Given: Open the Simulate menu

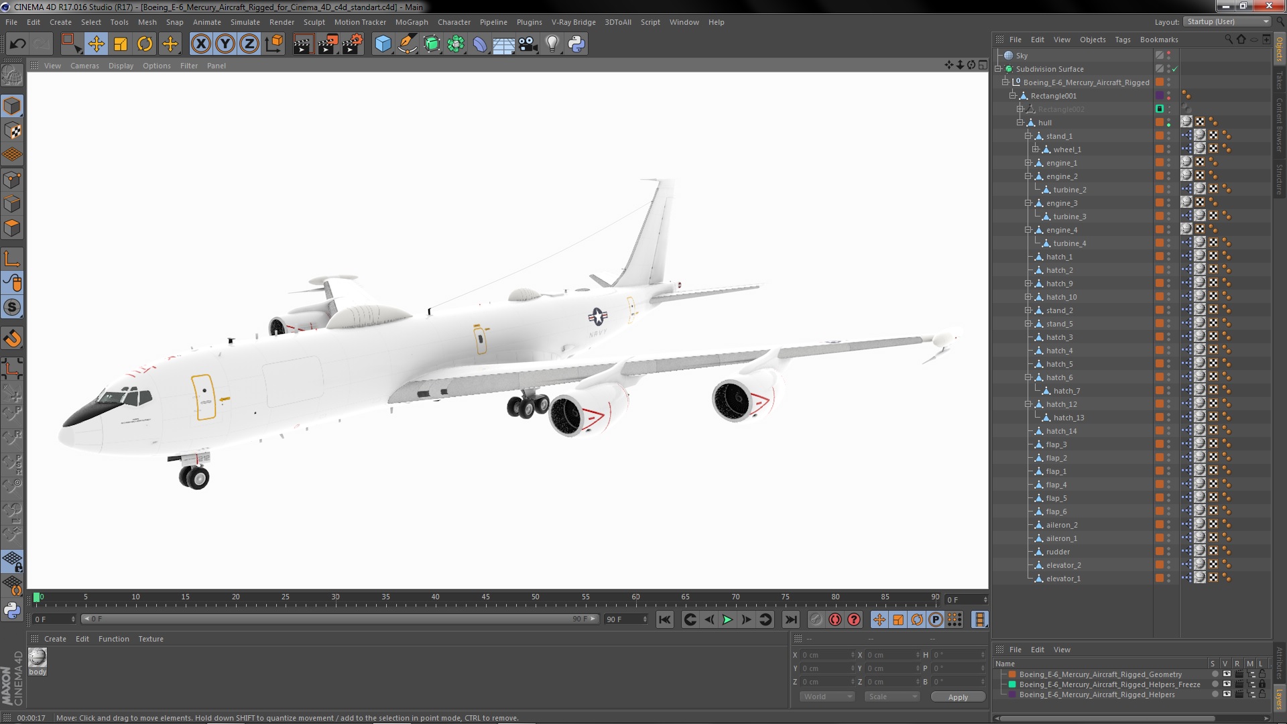Looking at the screenshot, I should (x=245, y=22).
